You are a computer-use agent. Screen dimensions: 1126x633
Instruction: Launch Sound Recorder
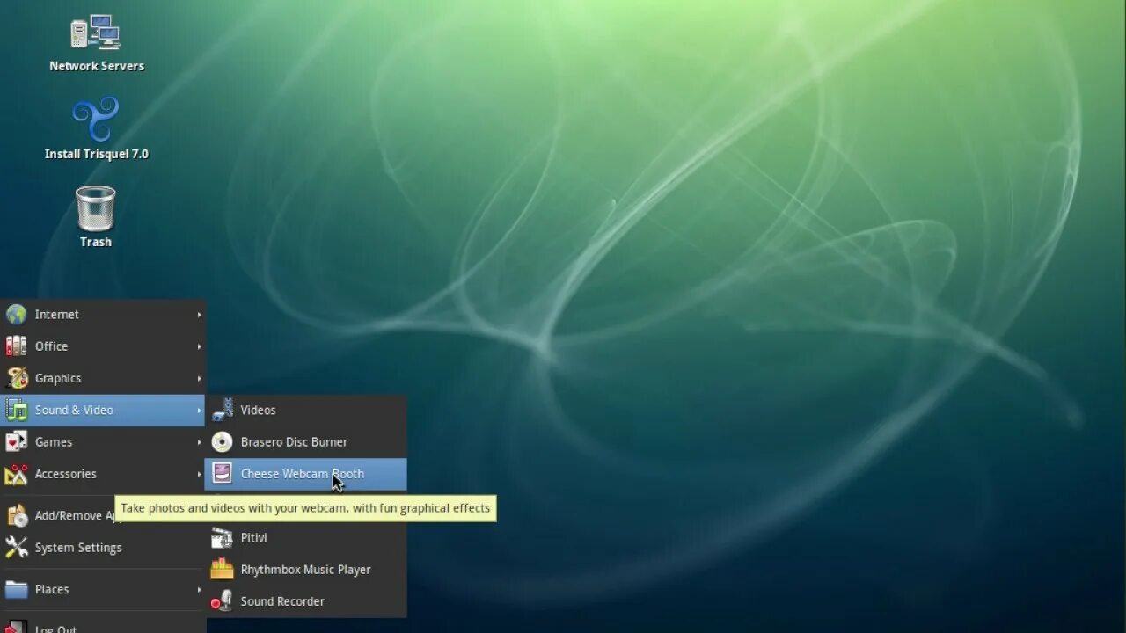point(306,601)
